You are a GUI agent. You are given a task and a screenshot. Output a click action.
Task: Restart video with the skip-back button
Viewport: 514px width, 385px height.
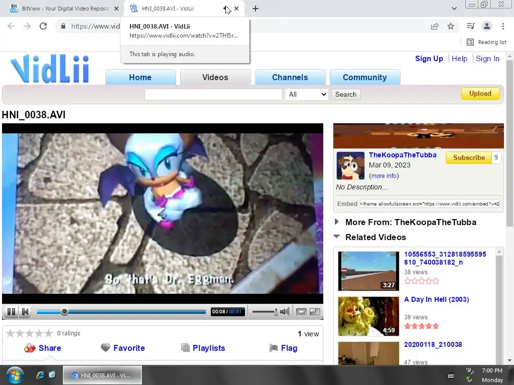[x=25, y=312]
